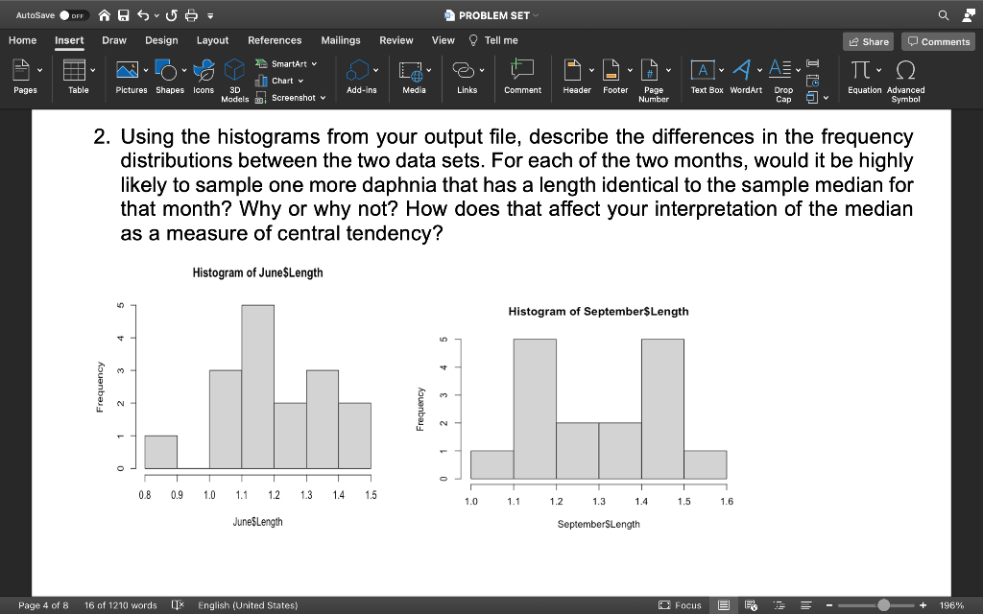Click the Share button
983x614 pixels.
[867, 41]
